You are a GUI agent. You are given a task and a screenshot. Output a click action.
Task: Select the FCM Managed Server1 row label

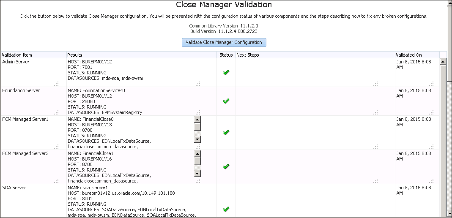pyautogui.click(x=25, y=119)
